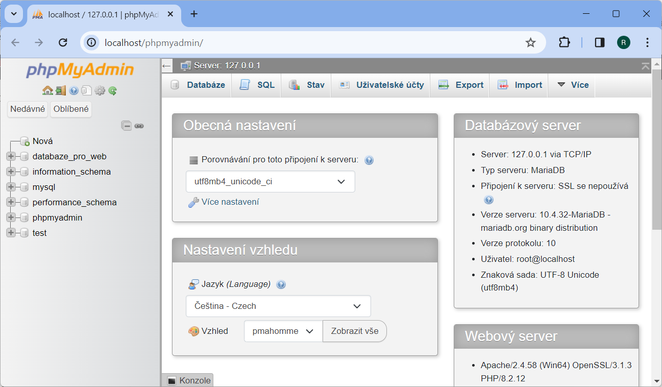Open Uživatelské účty tab

pos(381,85)
